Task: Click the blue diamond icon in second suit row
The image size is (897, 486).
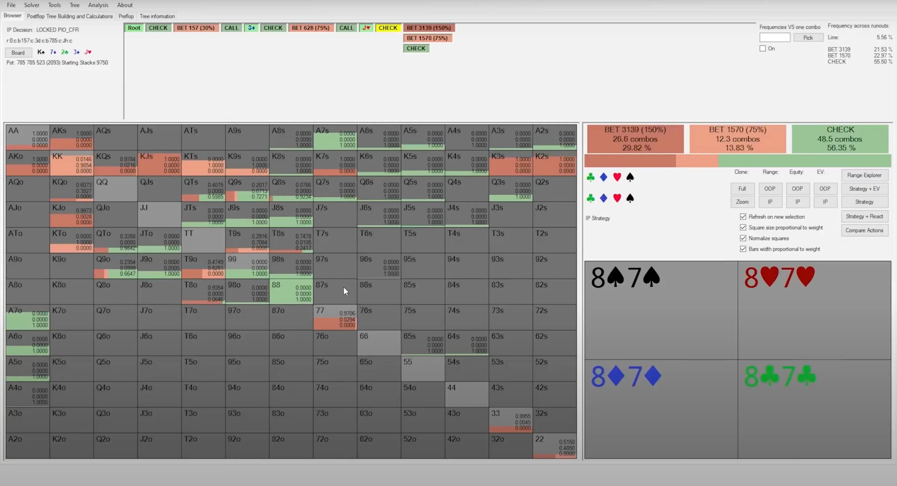Action: click(604, 198)
